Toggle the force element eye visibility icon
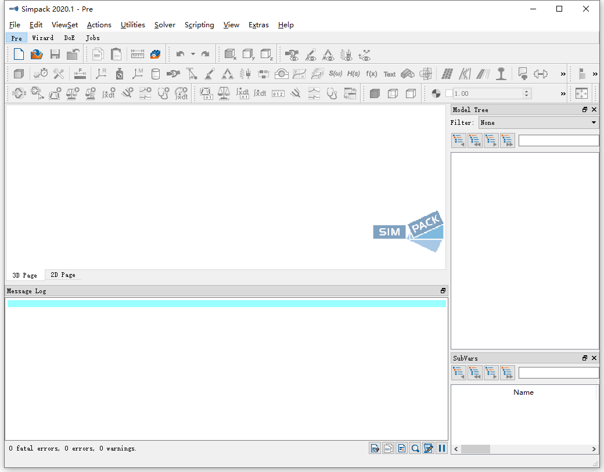The image size is (604, 472). [346, 55]
